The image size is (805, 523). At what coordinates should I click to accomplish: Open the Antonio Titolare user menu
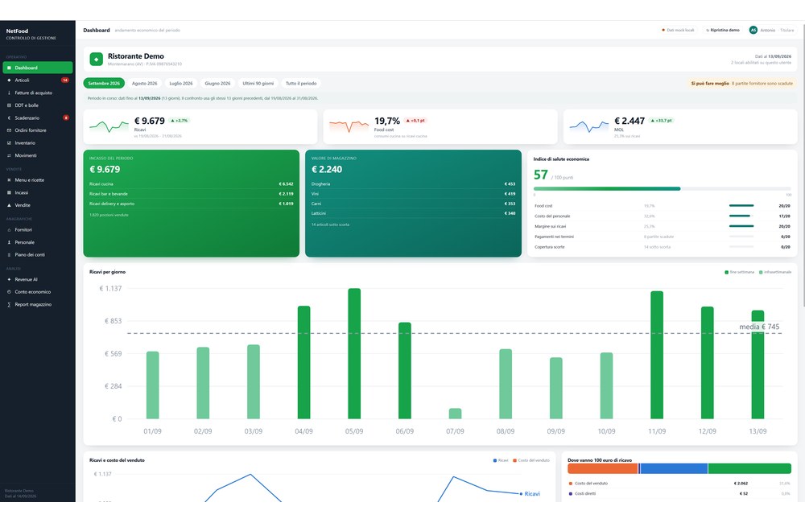tap(772, 31)
